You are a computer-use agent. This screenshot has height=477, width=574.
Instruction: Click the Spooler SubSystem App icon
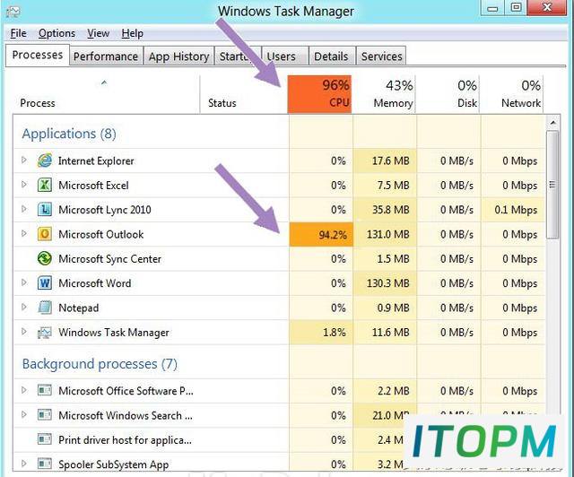click(x=45, y=464)
